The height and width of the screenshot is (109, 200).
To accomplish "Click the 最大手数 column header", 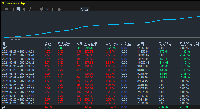I will pos(64,44).
